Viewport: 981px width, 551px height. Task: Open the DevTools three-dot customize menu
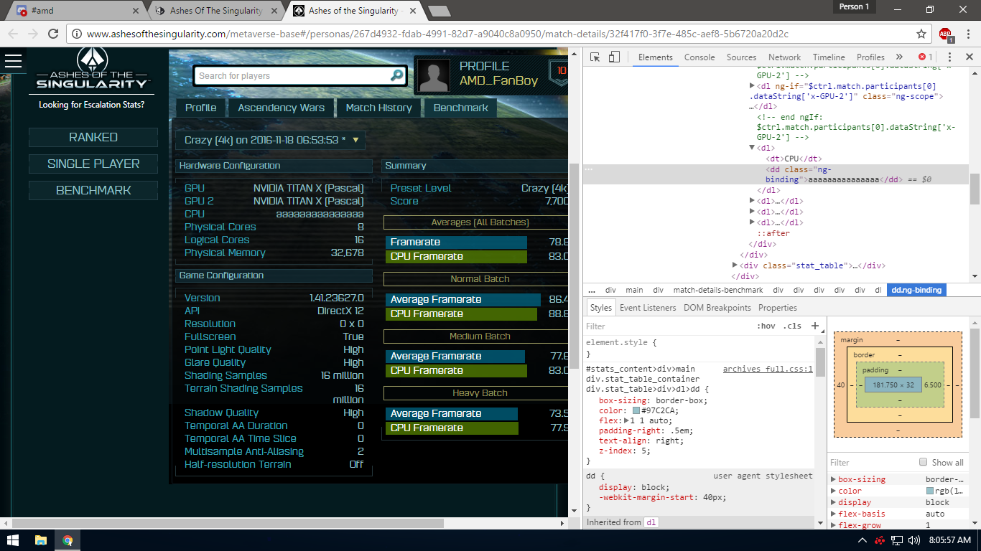(x=949, y=57)
